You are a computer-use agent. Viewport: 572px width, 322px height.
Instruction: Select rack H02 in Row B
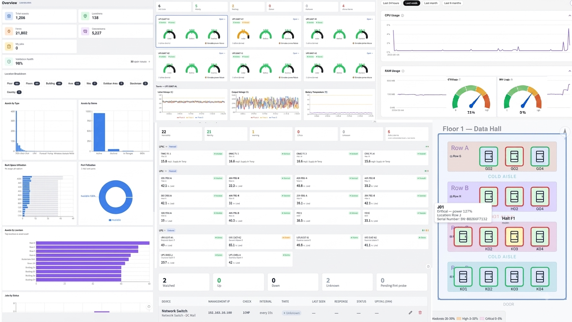[x=514, y=196]
